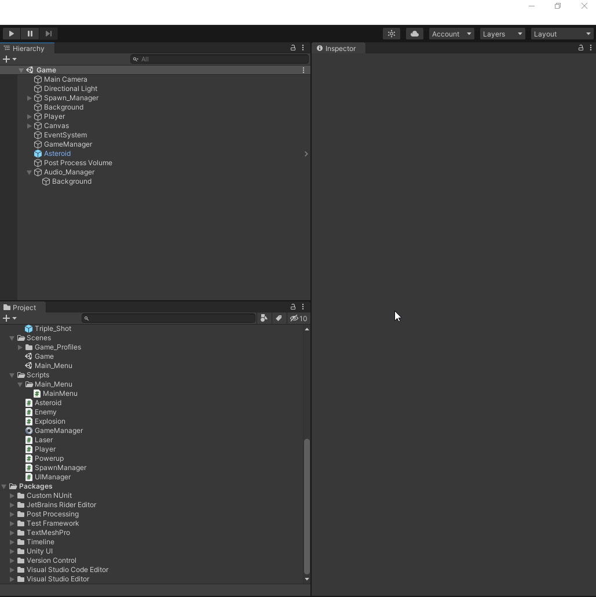Select the GameManager script in Project view
The height and width of the screenshot is (597, 596).
coord(58,431)
